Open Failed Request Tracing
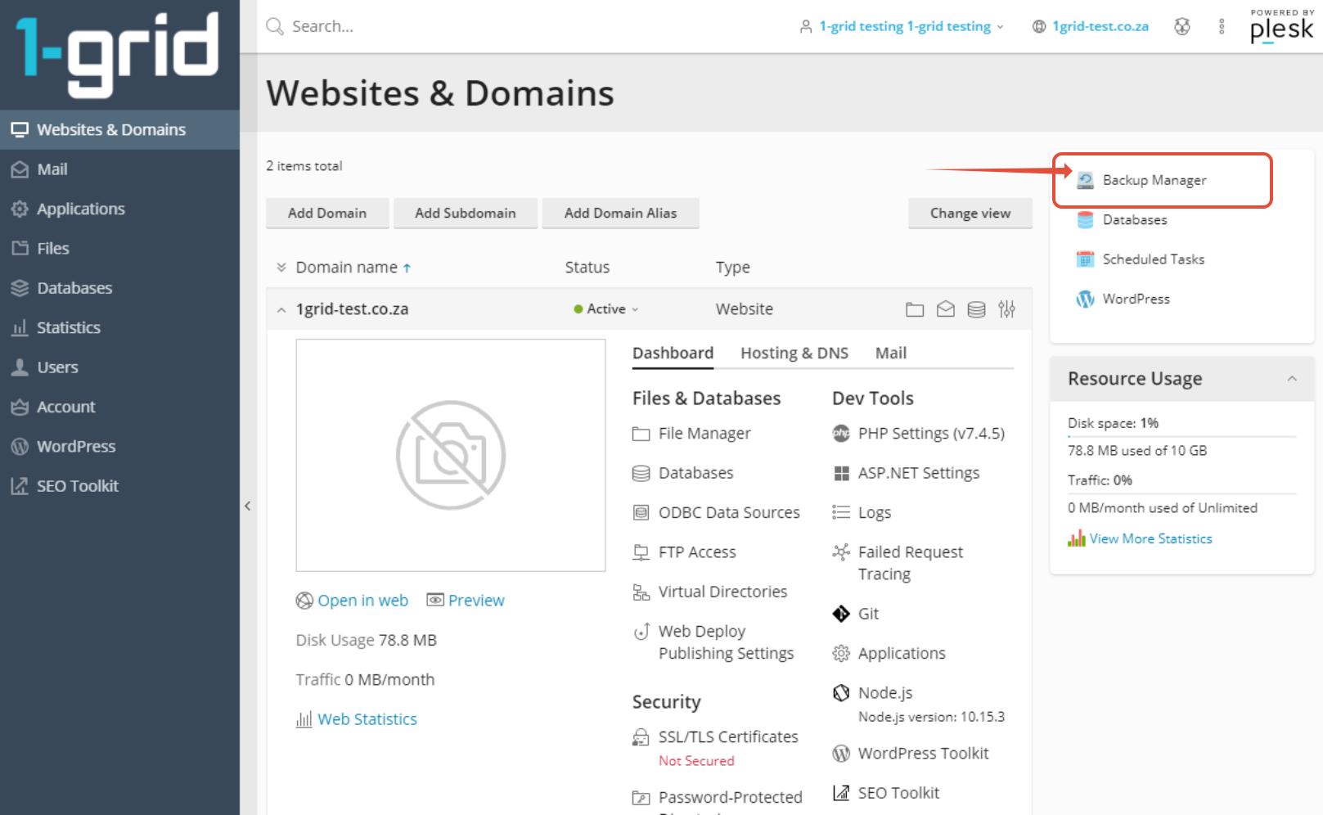This screenshot has width=1323, height=815. pos(898,563)
